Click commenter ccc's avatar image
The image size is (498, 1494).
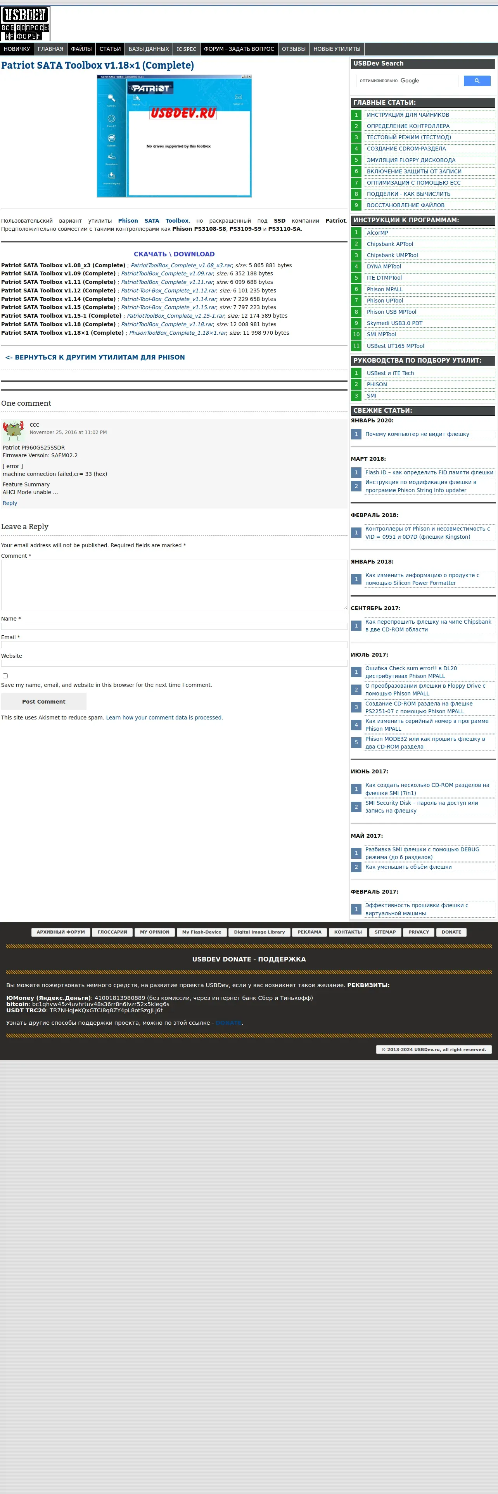click(13, 431)
